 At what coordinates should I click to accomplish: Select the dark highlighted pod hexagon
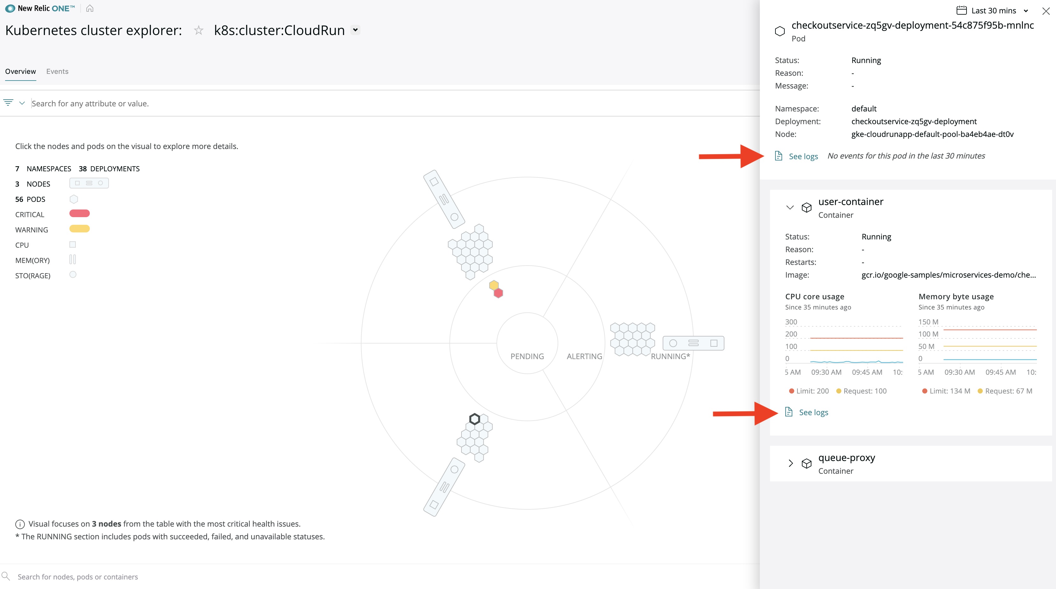click(x=474, y=419)
